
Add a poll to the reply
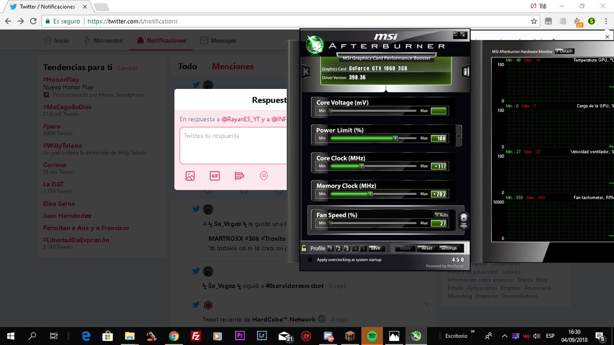pyautogui.click(x=239, y=176)
